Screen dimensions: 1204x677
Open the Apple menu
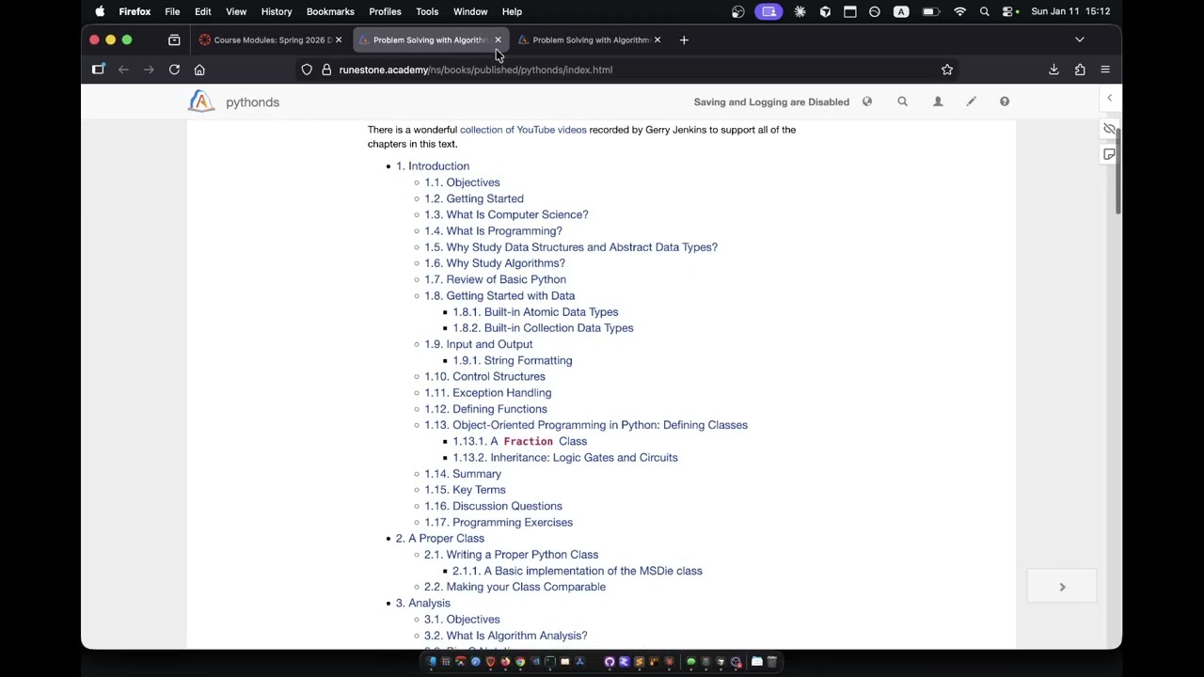100,11
